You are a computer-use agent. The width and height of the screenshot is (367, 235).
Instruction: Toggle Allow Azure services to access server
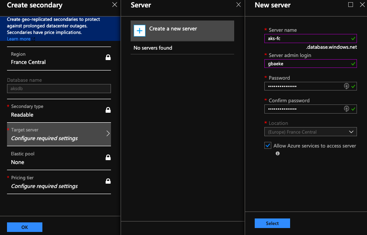[x=268, y=146]
